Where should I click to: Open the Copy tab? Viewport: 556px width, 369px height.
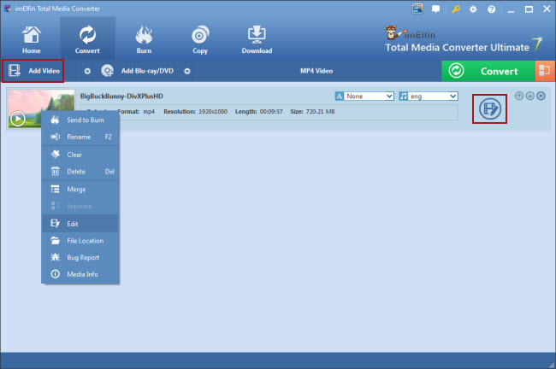pos(200,39)
